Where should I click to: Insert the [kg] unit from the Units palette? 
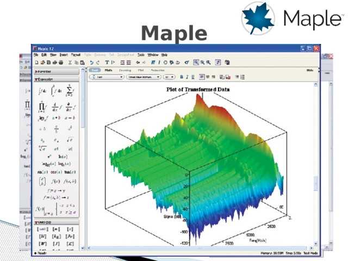click(56, 237)
